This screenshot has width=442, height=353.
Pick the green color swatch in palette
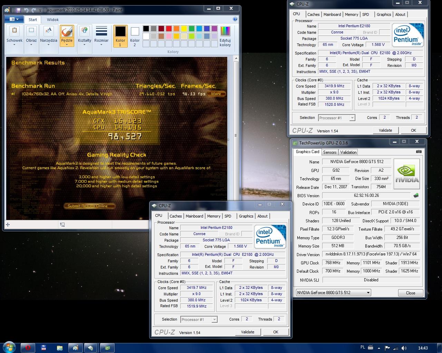(x=192, y=29)
